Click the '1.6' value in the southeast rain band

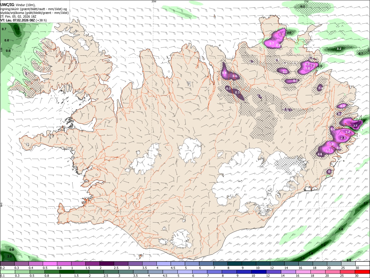point(311,253)
